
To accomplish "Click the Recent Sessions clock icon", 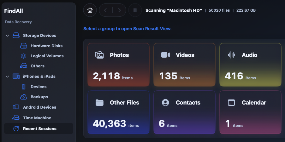I will [x=16, y=128].
